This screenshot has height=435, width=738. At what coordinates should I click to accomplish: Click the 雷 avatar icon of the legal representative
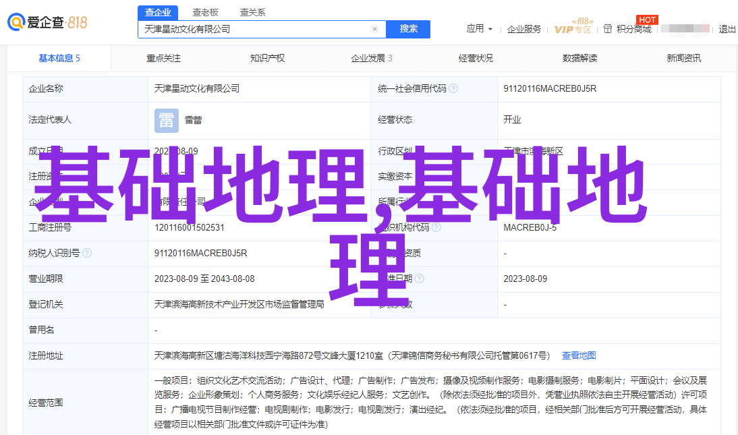tap(167, 121)
